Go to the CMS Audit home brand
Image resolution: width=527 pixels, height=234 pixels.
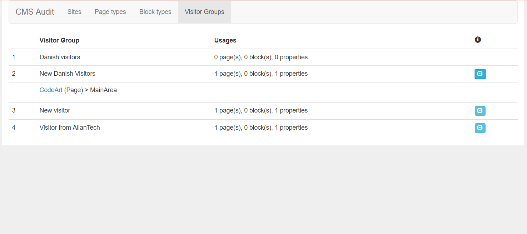pyautogui.click(x=35, y=12)
